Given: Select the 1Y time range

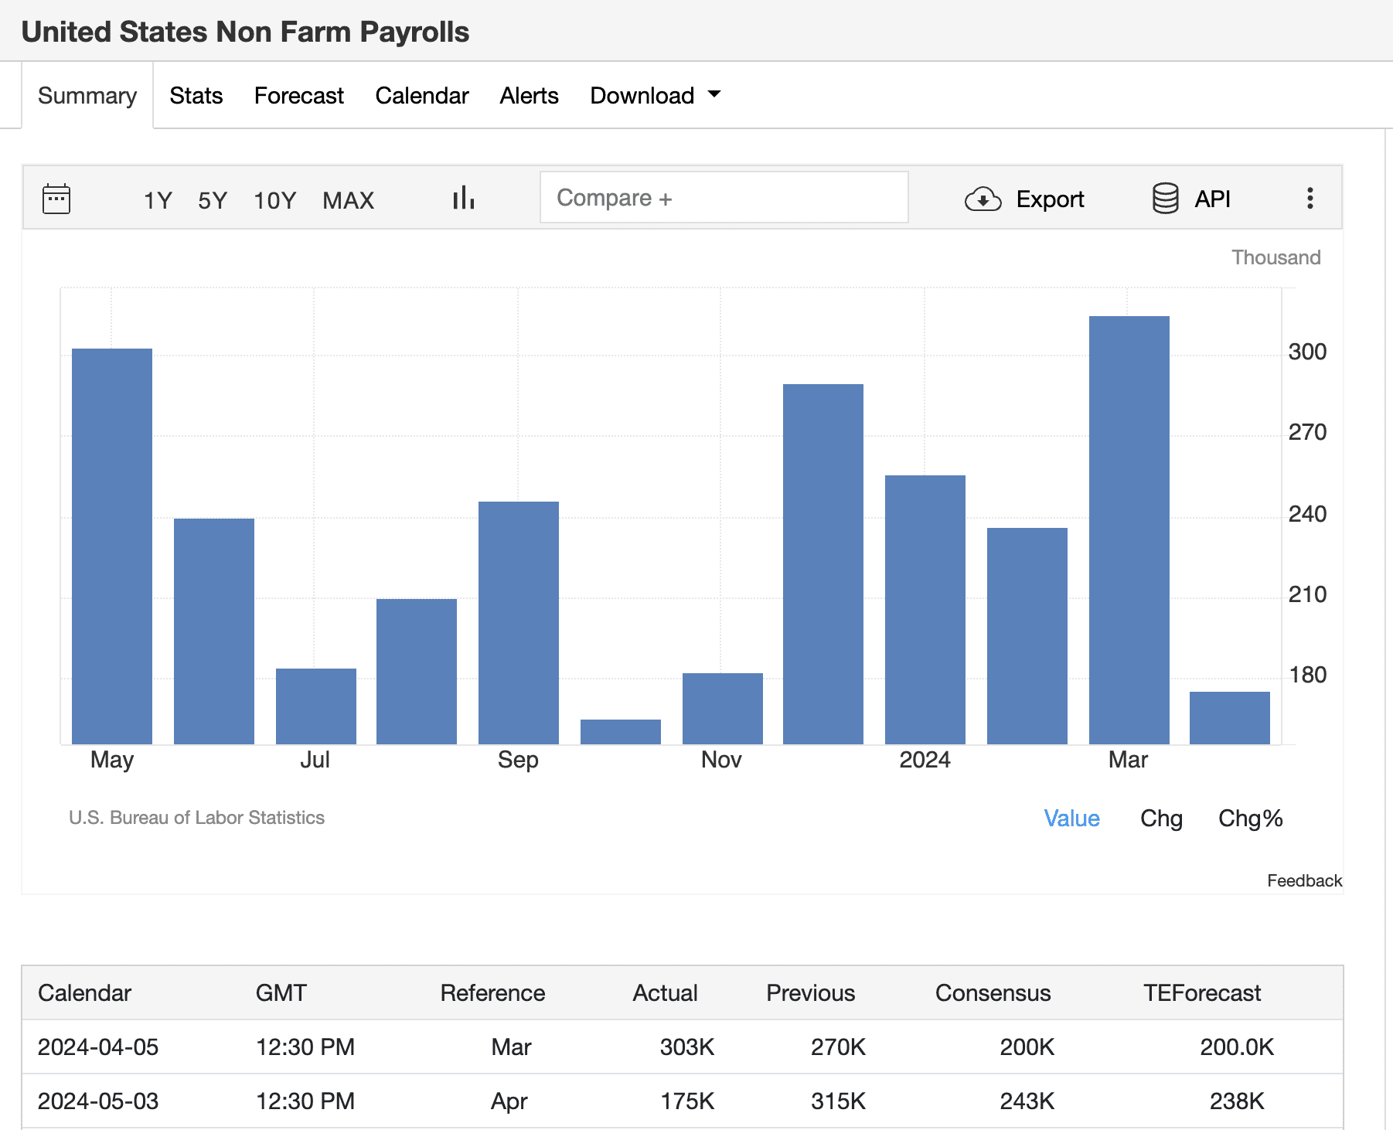Looking at the screenshot, I should 158,200.
